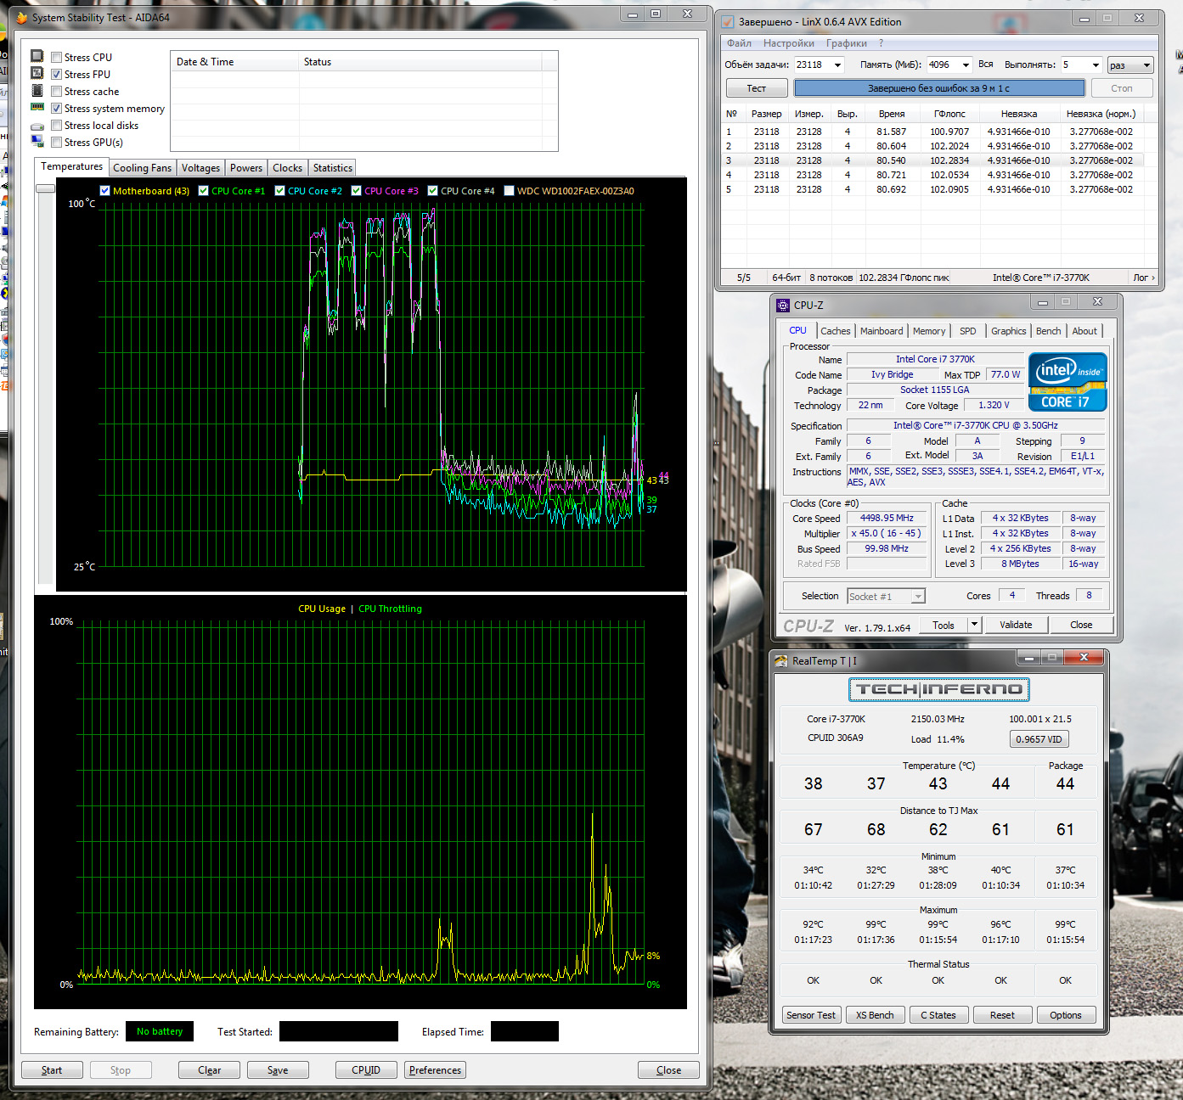The height and width of the screenshot is (1100, 1183).
Task: Open the LinX memory (Память) dropdown
Action: click(x=966, y=65)
